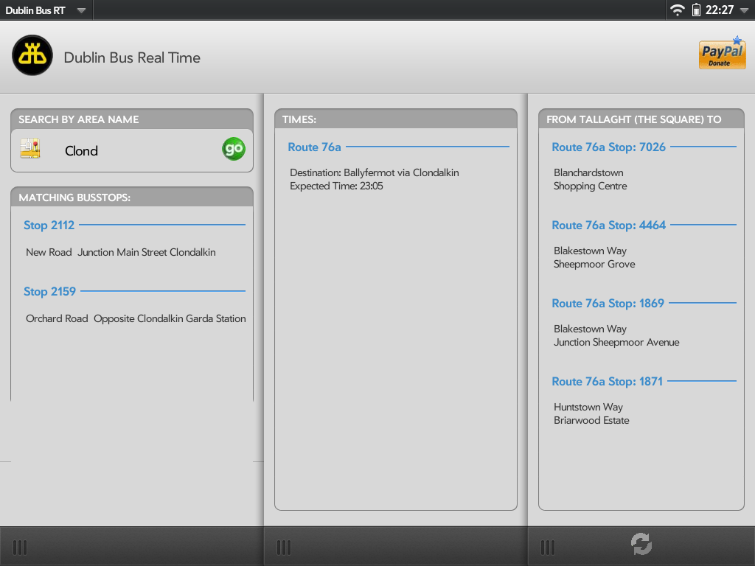The image size is (755, 566).
Task: Click Huntstown Way Briarwood Estate text
Action: [591, 413]
